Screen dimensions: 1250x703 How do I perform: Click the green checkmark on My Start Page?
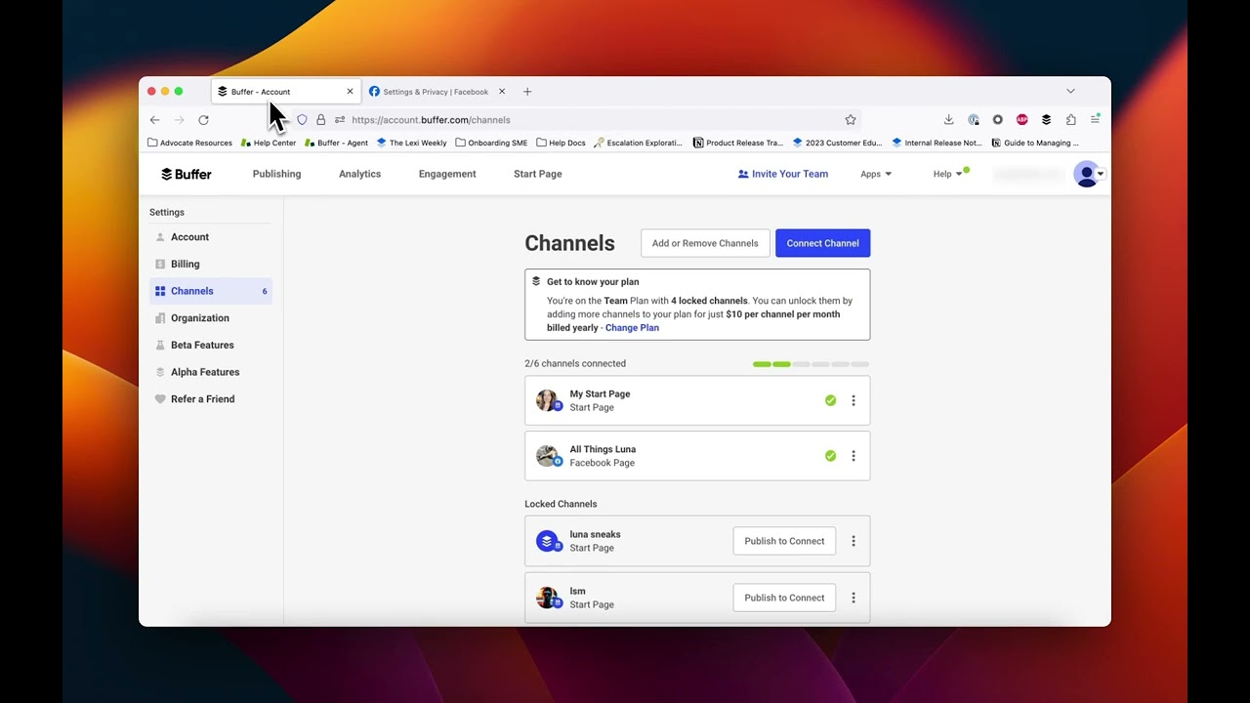click(830, 400)
